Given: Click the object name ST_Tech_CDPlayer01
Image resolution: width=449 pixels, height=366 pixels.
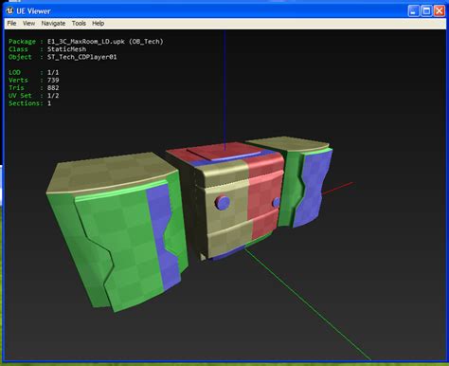Looking at the screenshot, I should point(82,57).
